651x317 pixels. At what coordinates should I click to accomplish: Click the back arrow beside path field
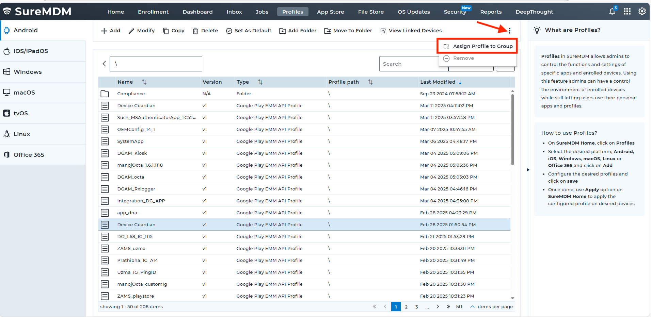pos(104,64)
